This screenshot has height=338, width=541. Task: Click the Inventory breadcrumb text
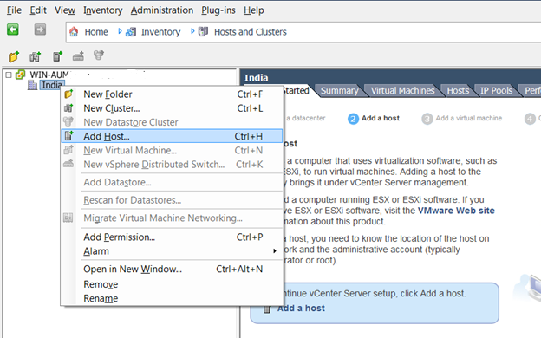point(160,32)
